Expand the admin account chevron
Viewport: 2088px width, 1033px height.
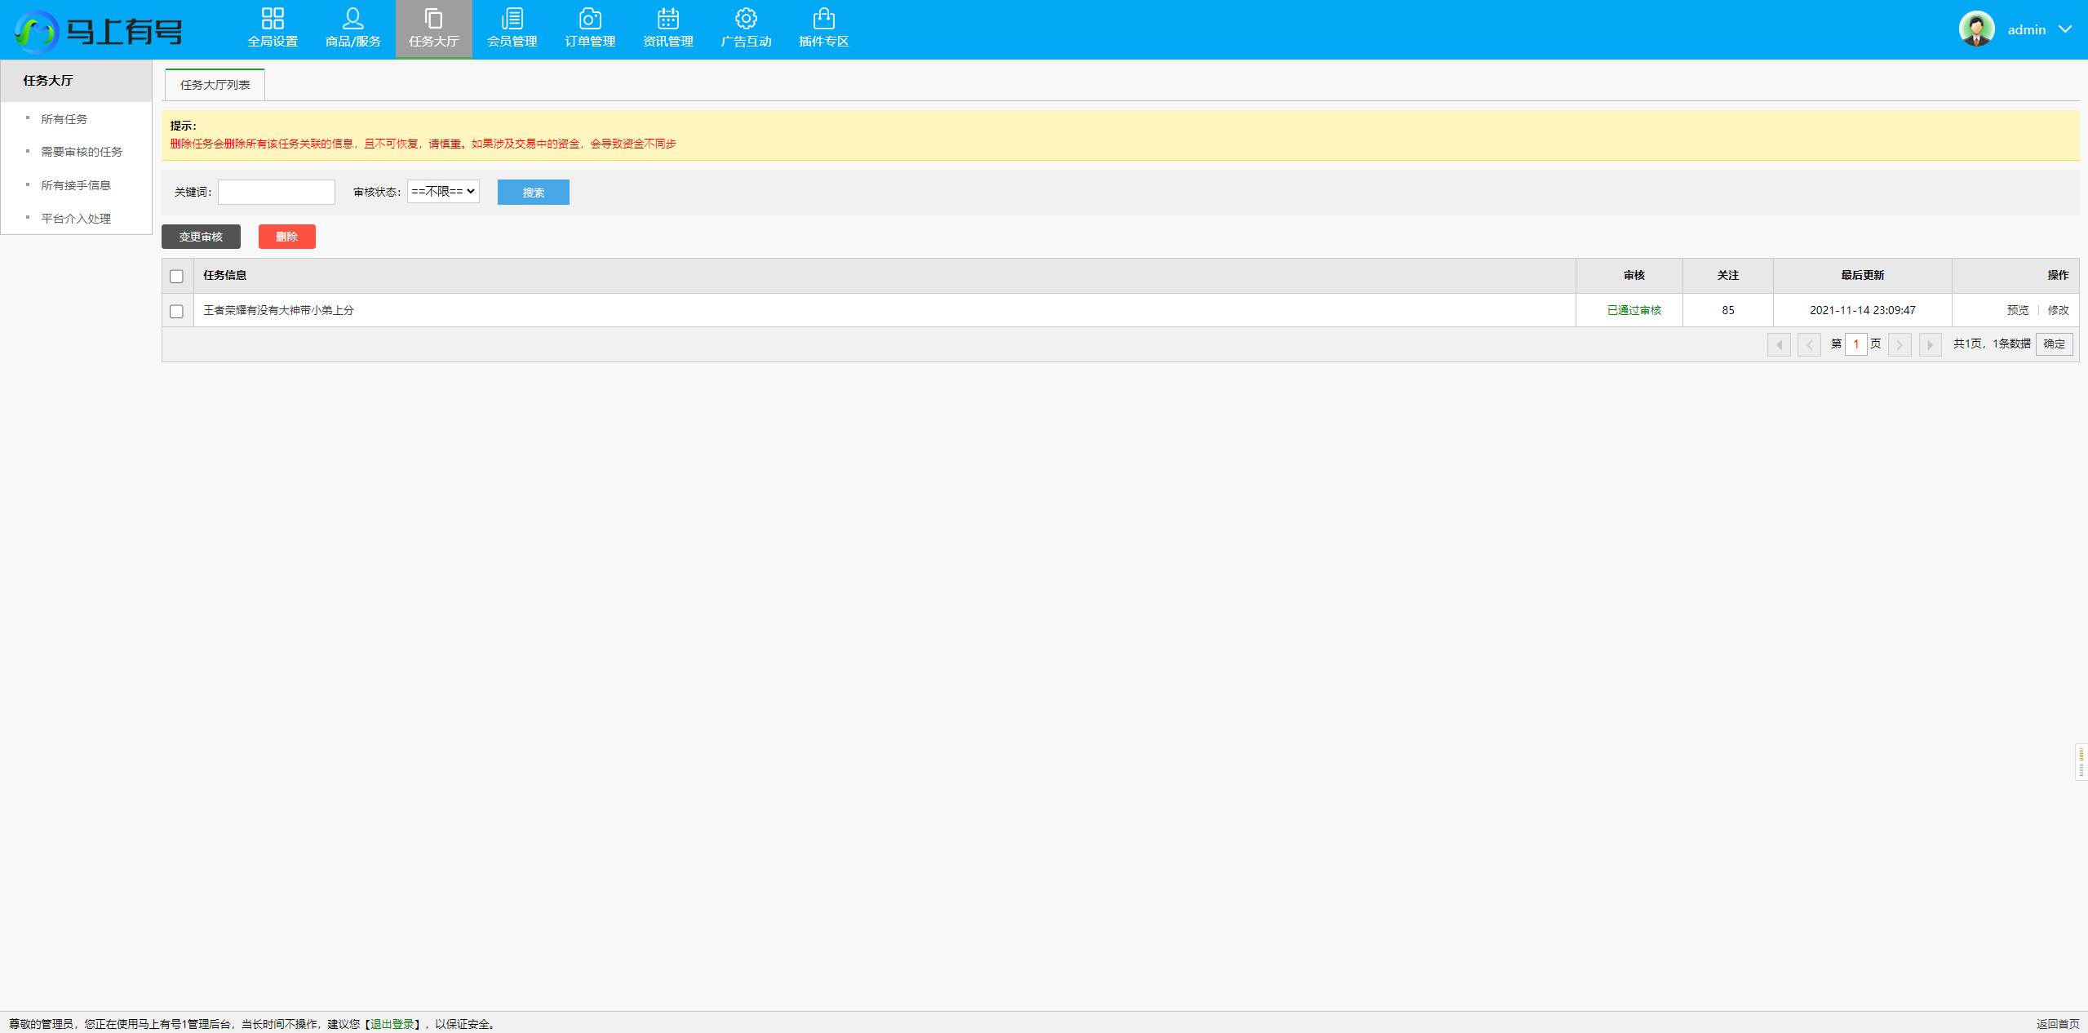[2065, 29]
